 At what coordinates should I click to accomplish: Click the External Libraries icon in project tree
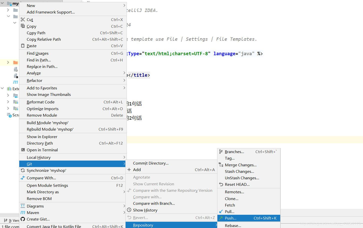[x=9, y=89]
